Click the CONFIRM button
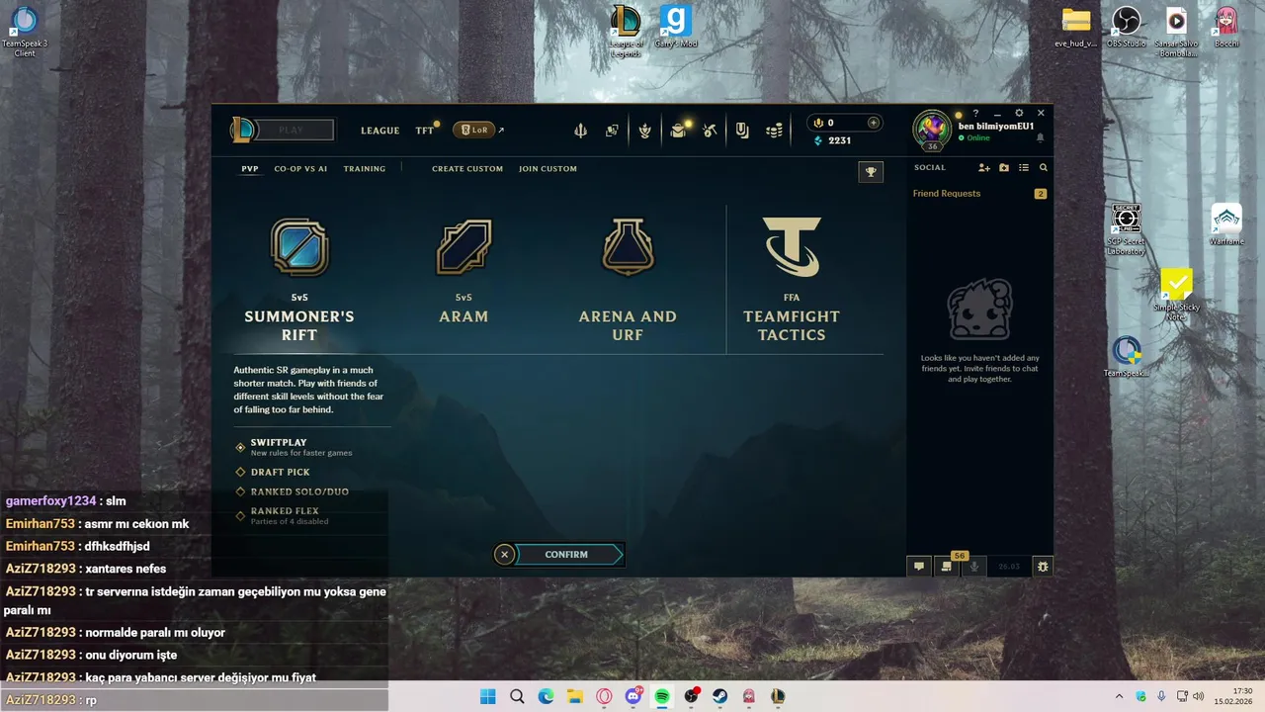The height and width of the screenshot is (712, 1265). click(567, 555)
